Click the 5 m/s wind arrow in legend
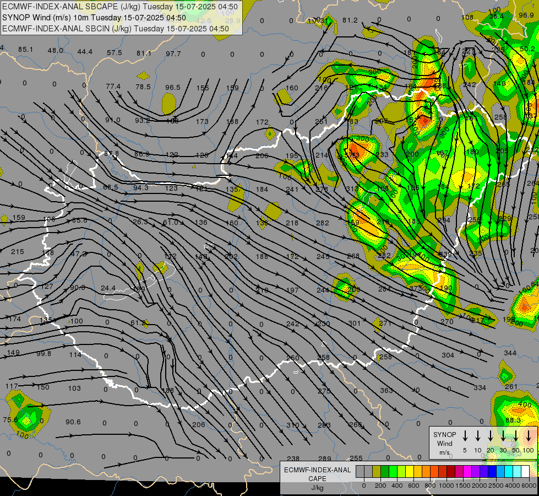Screen dimensions: 539x496 [x=465, y=435]
